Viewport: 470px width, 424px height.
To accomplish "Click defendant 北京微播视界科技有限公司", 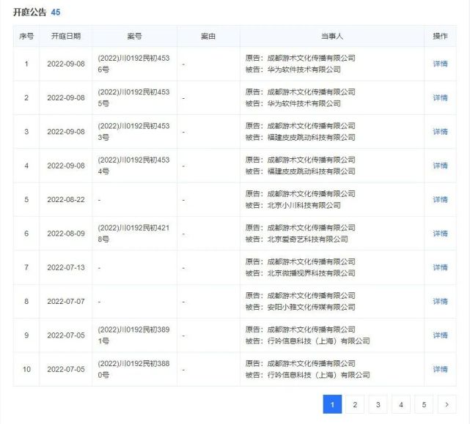I will click(311, 273).
